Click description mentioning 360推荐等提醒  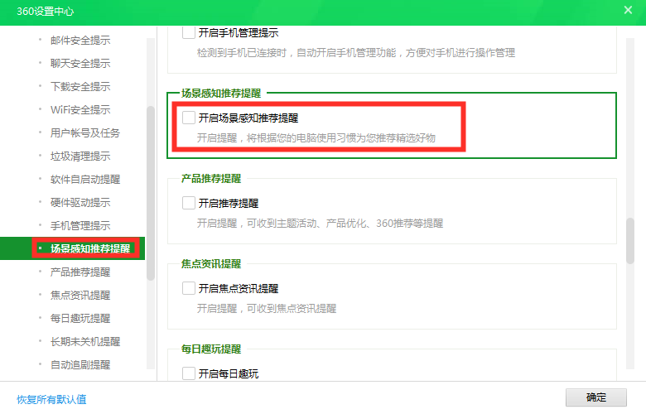coord(321,223)
